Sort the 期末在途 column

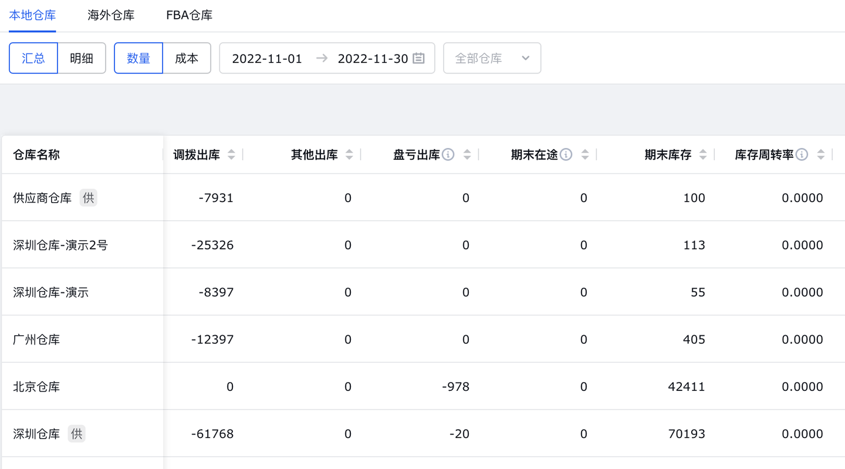[x=585, y=154]
